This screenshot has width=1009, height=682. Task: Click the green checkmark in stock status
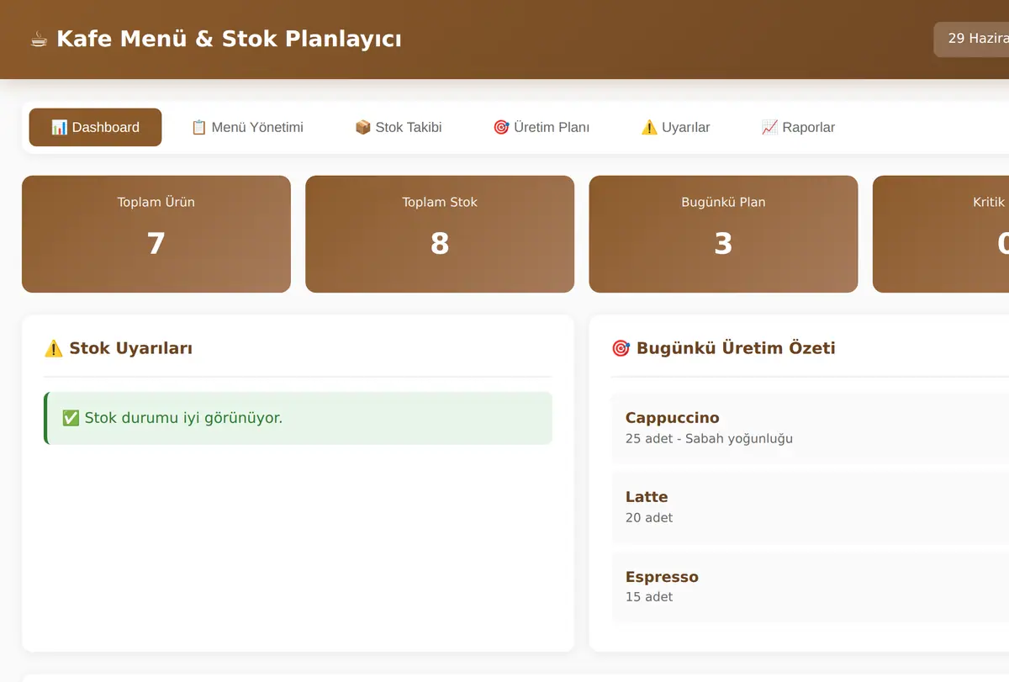pos(71,417)
